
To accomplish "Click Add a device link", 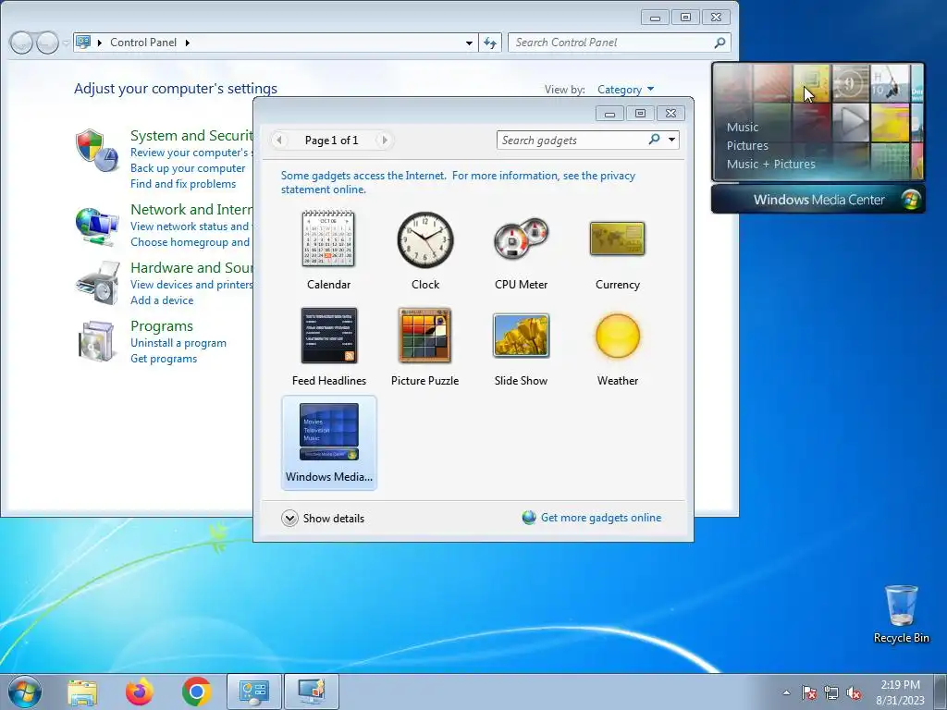I will pyautogui.click(x=162, y=300).
